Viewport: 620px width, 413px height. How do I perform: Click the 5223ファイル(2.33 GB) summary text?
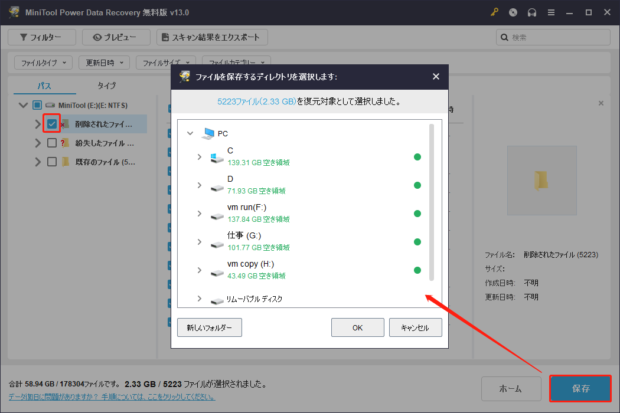coord(257,101)
